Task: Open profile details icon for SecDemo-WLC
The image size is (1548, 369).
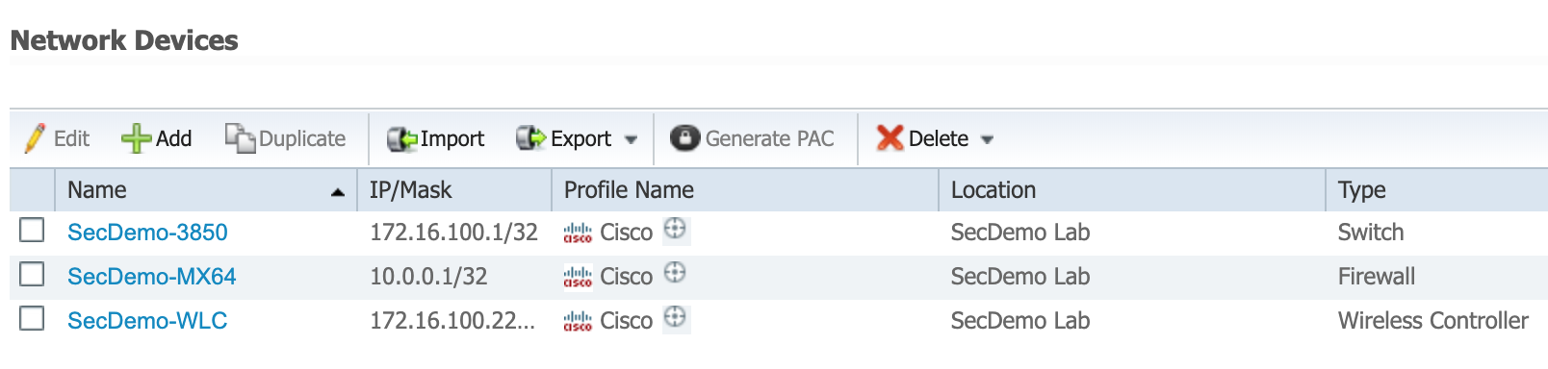Action: [676, 317]
